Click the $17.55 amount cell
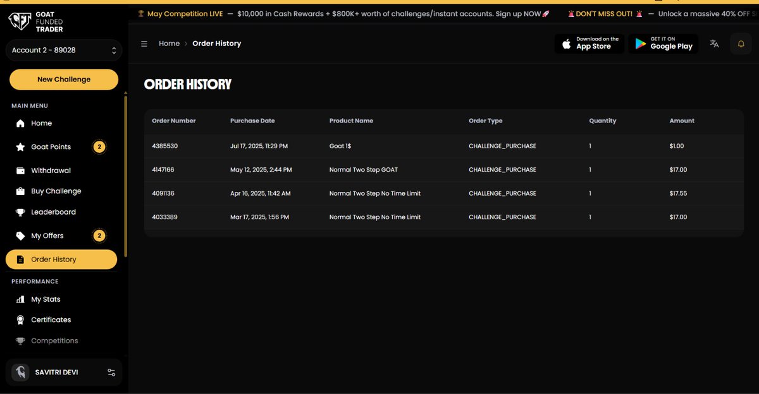The height and width of the screenshot is (394, 759). click(678, 193)
